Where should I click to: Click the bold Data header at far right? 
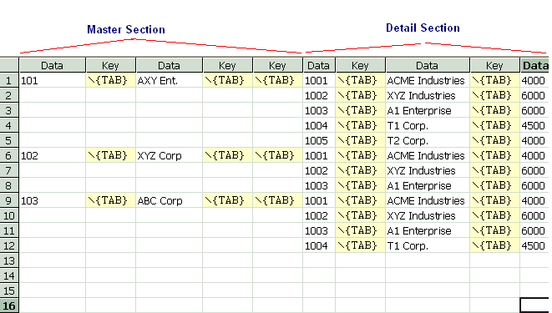[534, 65]
